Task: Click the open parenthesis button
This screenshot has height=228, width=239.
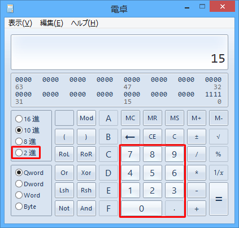Action: click(64, 137)
